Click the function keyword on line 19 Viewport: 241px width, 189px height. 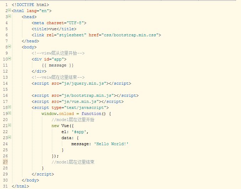point(91,114)
